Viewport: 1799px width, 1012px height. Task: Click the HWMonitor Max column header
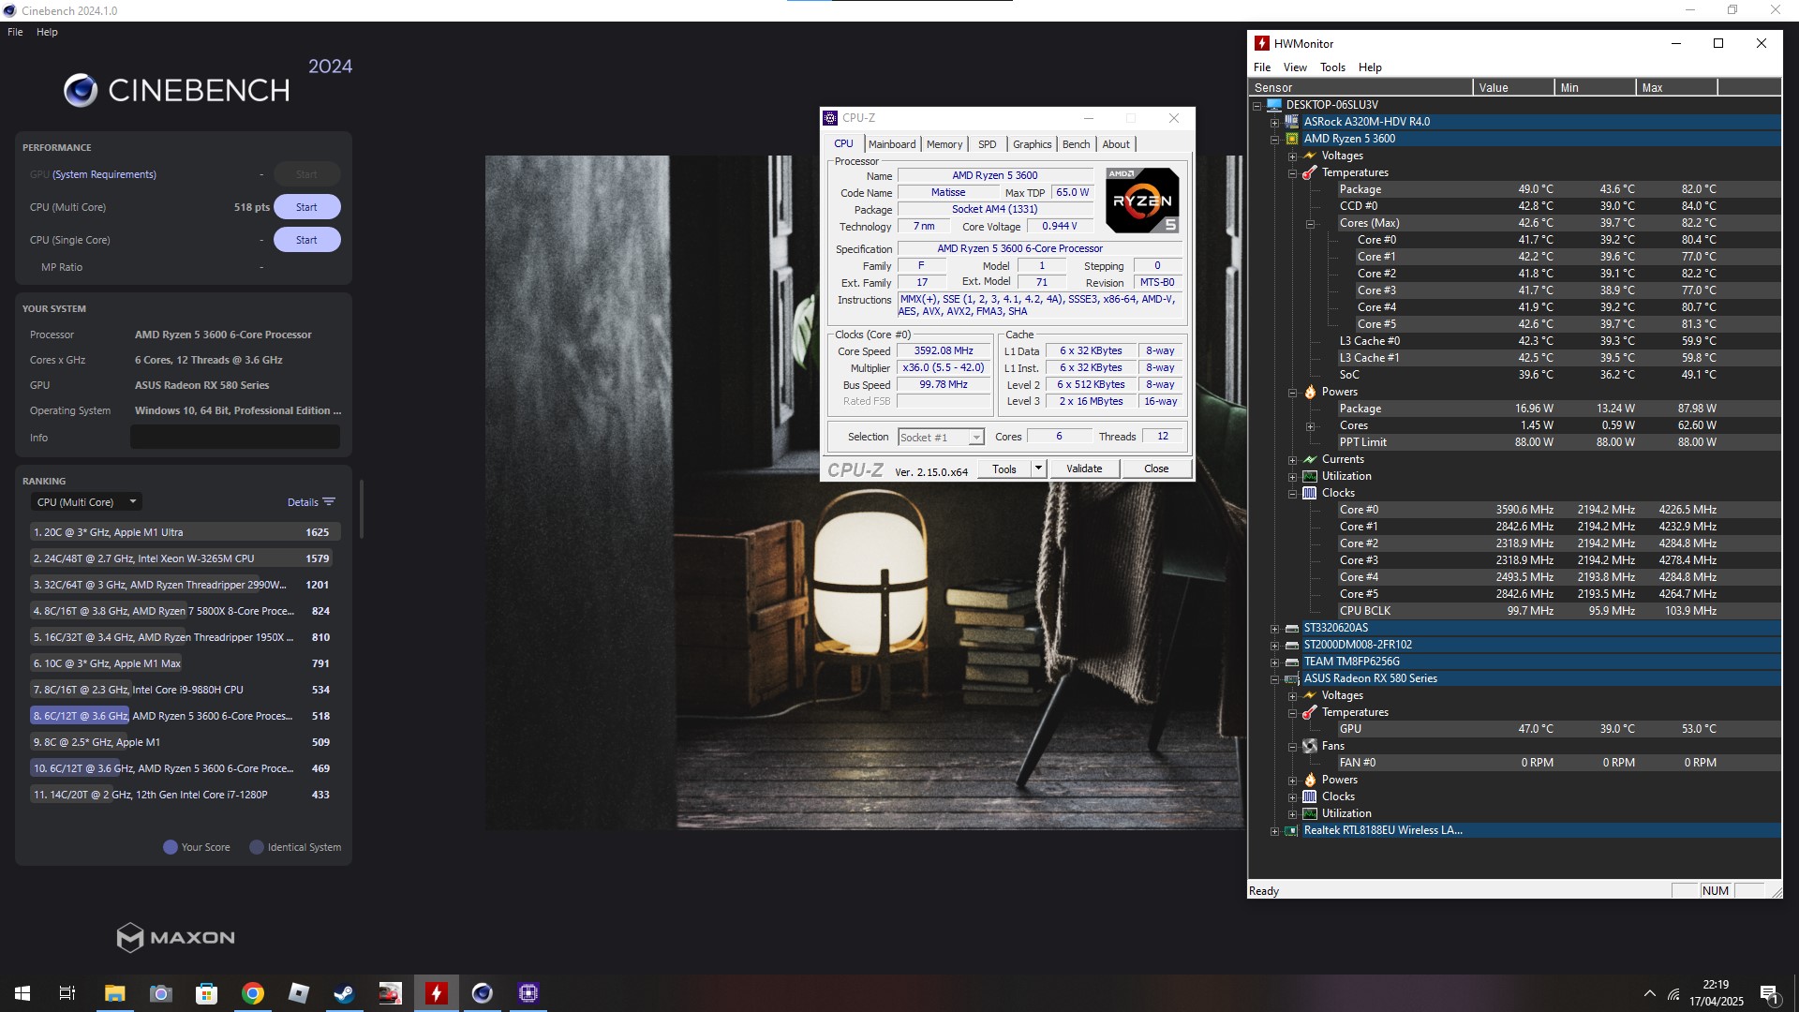(1677, 88)
